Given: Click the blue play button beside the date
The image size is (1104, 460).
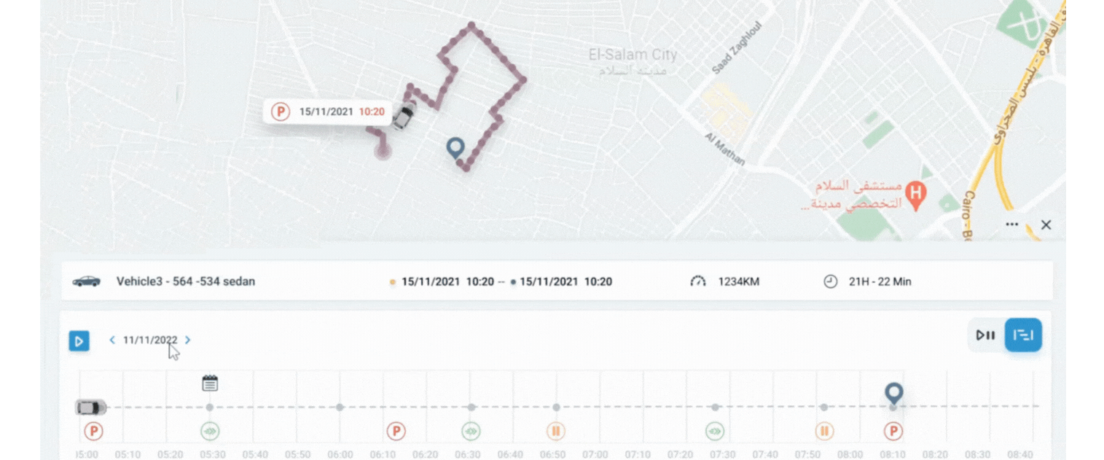Looking at the screenshot, I should pyautogui.click(x=79, y=340).
